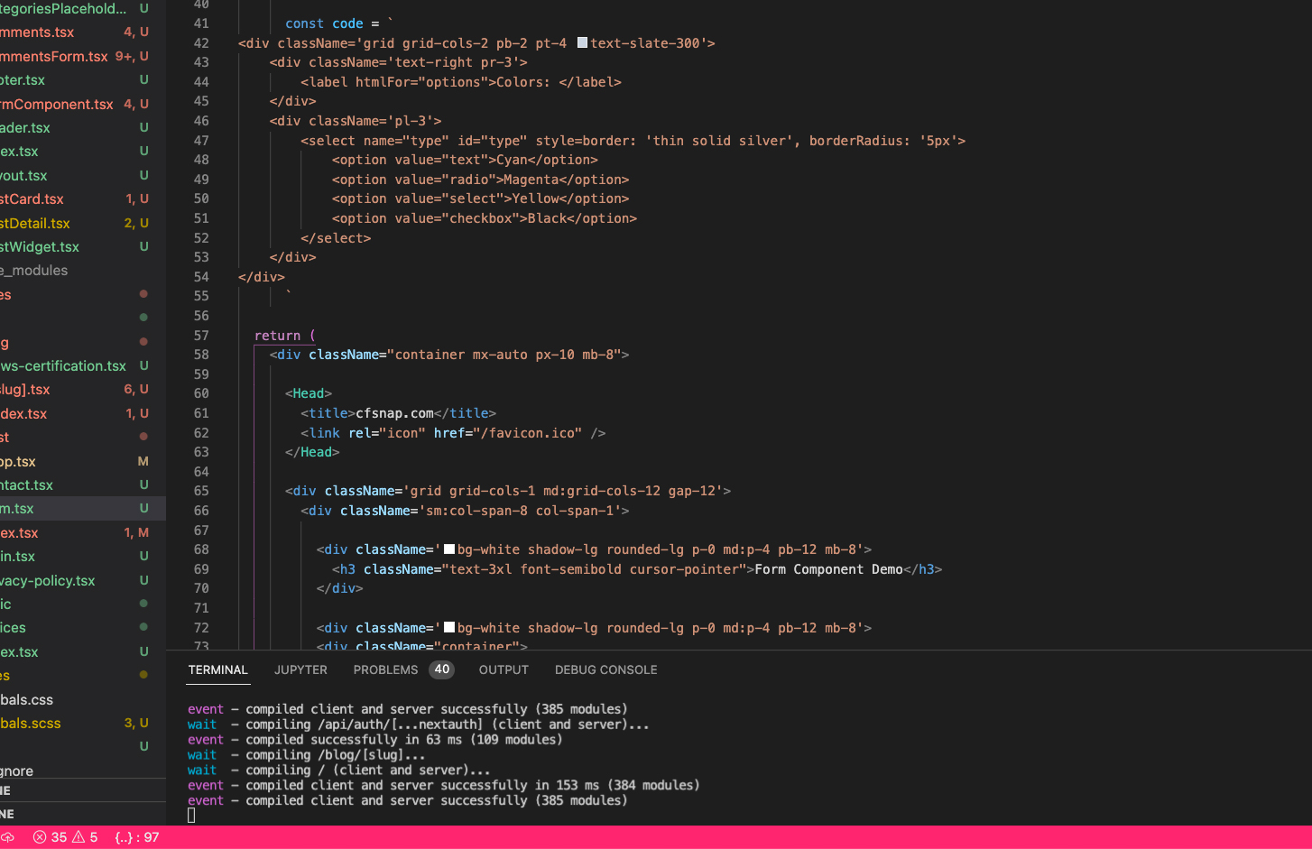Open errors and warnings count in status bar
The width and height of the screenshot is (1312, 849).
66,837
